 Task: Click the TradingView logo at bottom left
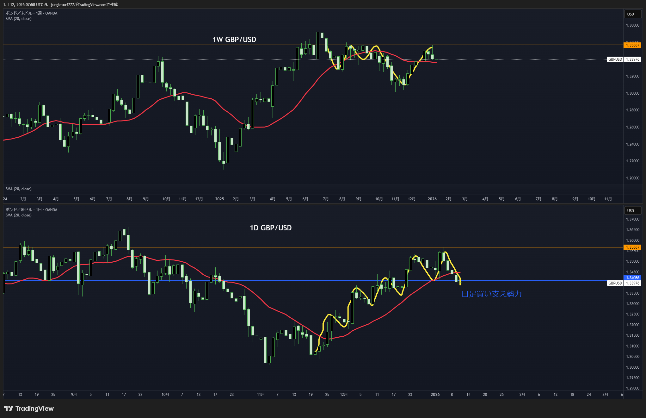pos(29,409)
